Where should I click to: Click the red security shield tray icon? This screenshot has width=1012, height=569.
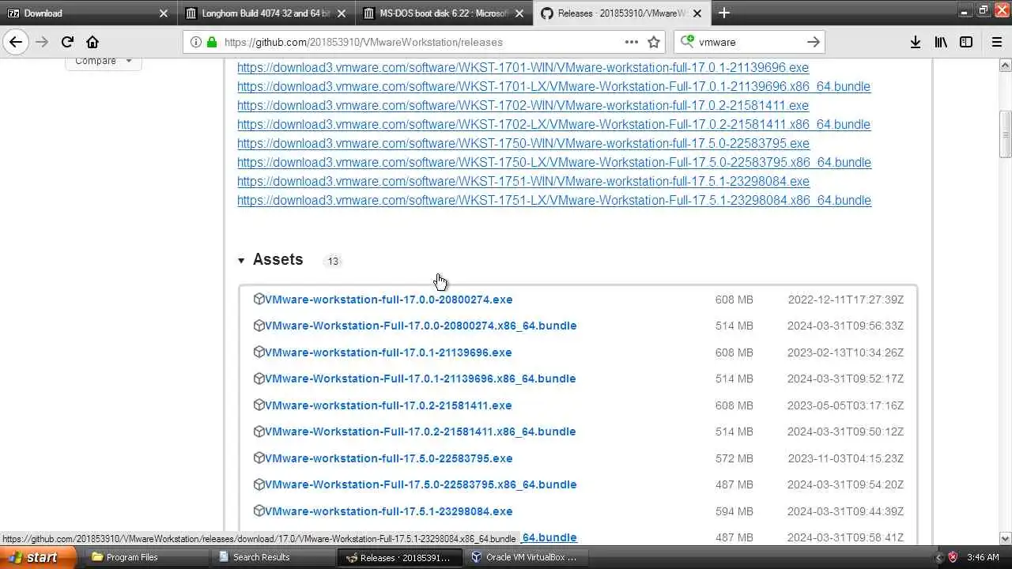[953, 557]
